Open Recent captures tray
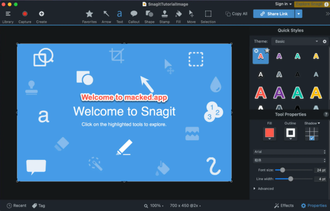The height and width of the screenshot is (211, 330). [16, 206]
